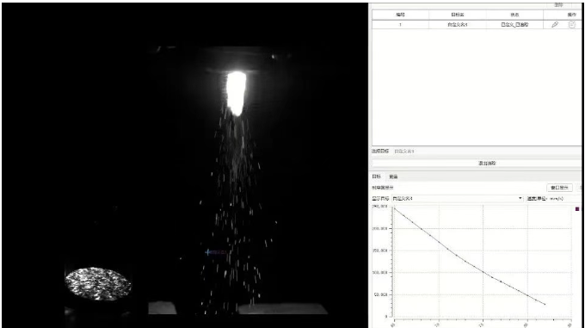The image size is (585, 328).
Task: Click the purple legend swatch beside the chart
Action: [577, 209]
